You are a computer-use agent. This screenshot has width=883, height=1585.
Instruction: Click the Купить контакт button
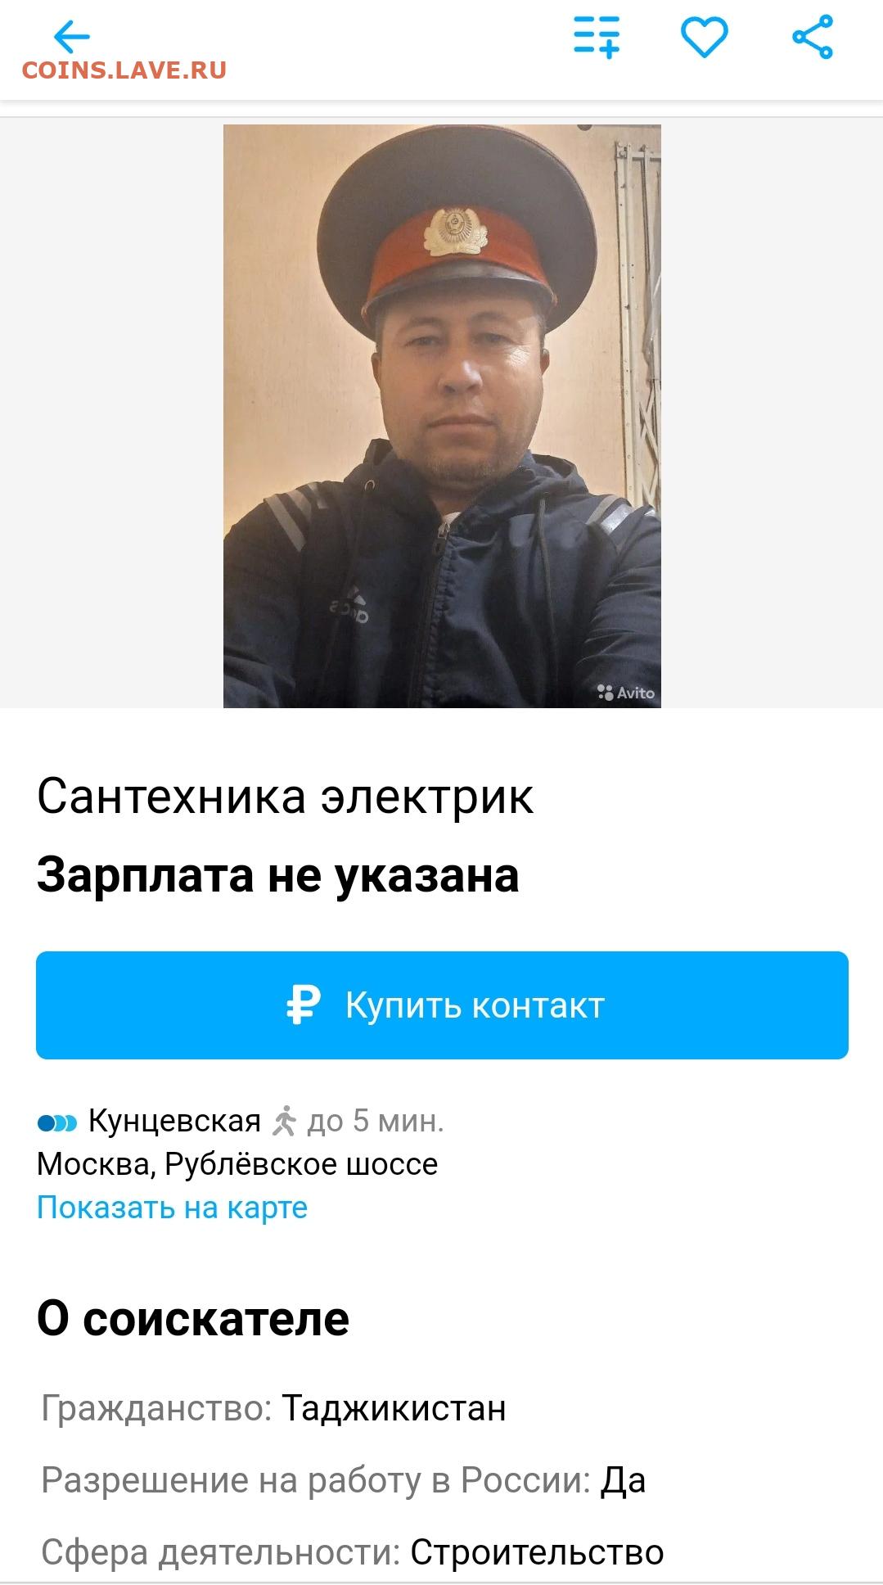click(x=442, y=1005)
